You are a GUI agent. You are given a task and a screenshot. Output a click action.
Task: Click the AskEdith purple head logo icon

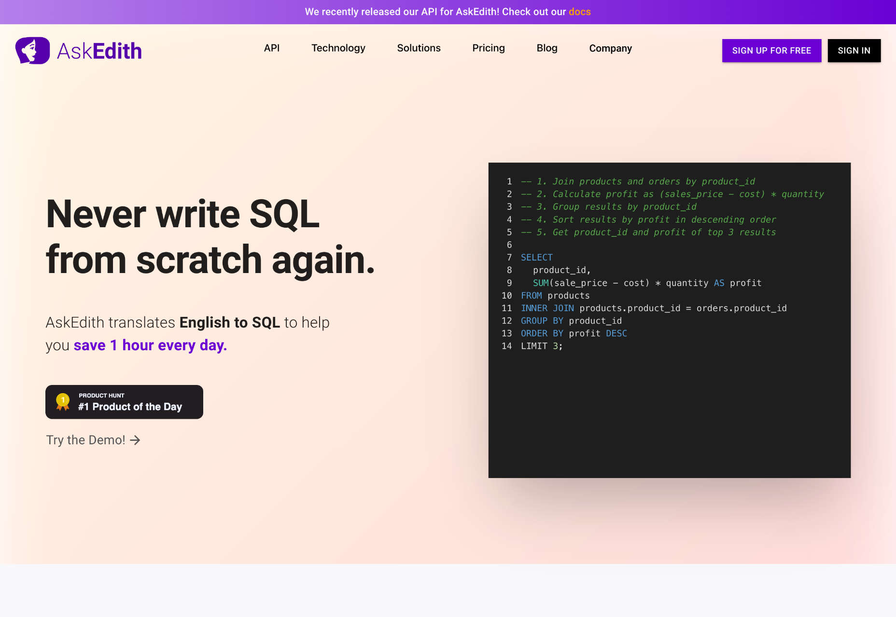[32, 51]
